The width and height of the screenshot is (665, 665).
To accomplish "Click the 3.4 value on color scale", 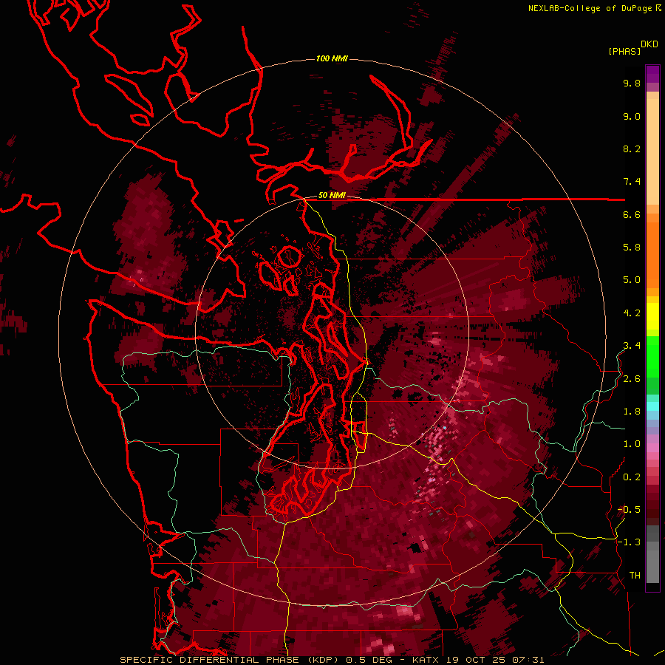I will (x=632, y=346).
